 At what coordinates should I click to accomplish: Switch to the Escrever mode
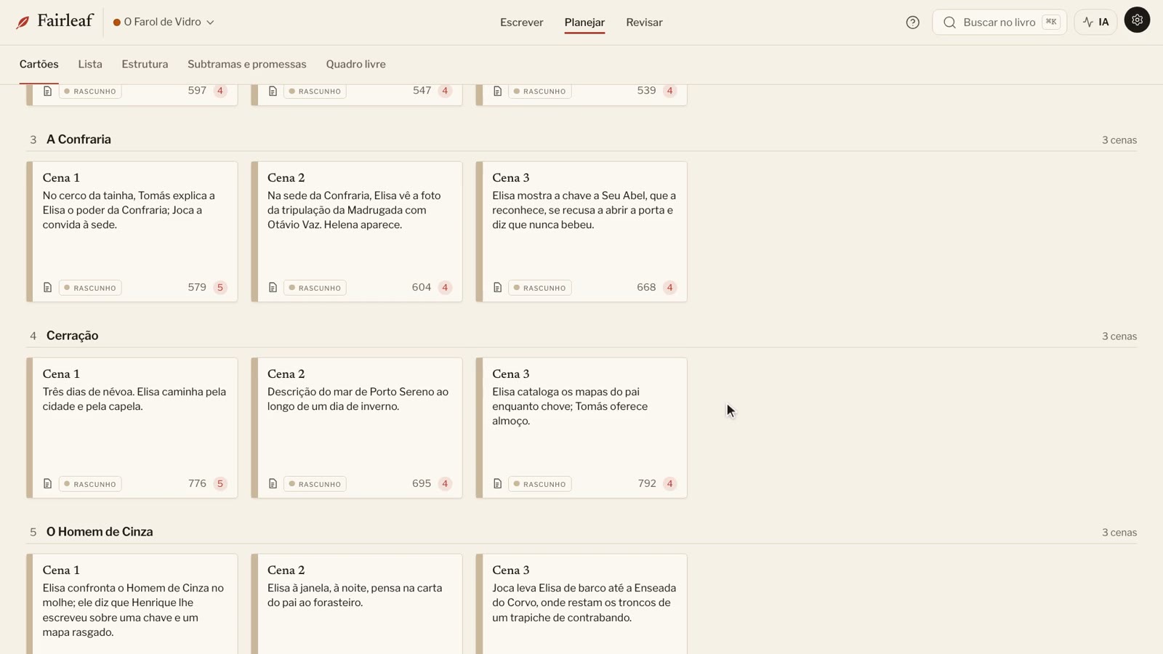[521, 23]
